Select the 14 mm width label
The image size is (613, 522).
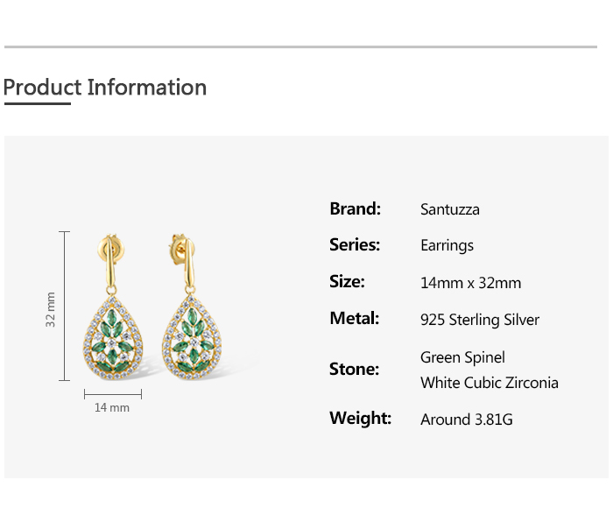(112, 408)
